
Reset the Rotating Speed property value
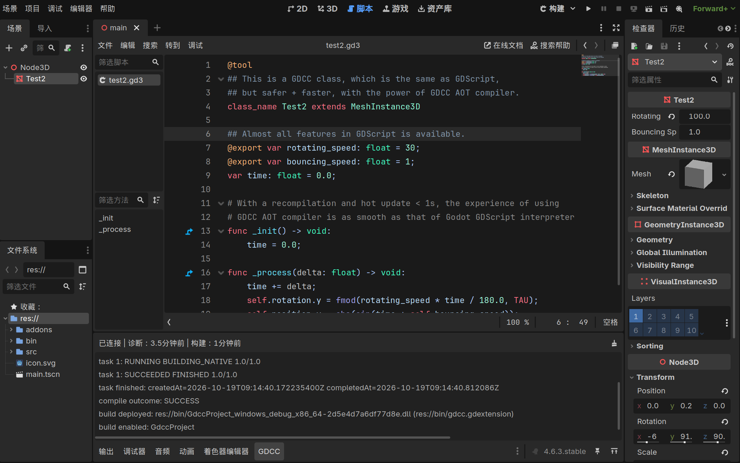672,116
